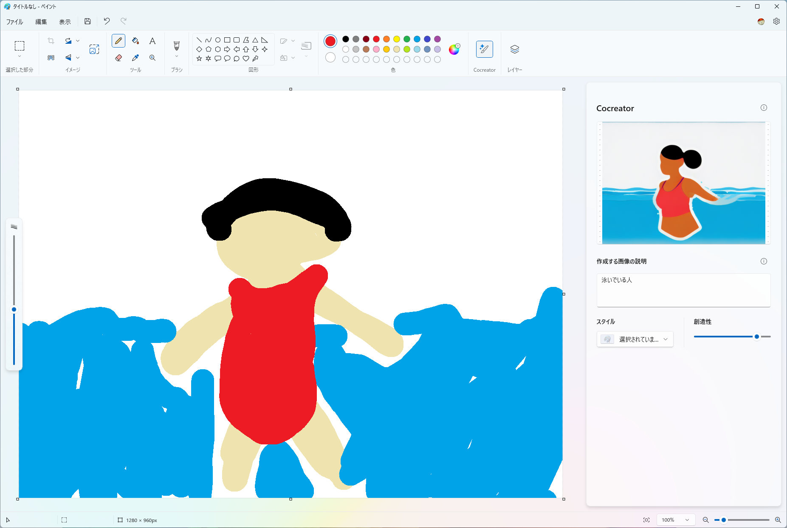
Task: Select the Pencil tool
Action: tap(118, 41)
